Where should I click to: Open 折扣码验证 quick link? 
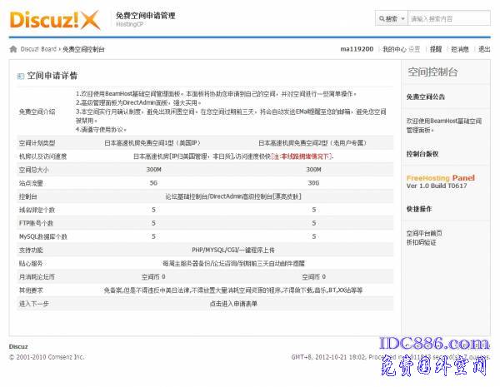coord(421,241)
